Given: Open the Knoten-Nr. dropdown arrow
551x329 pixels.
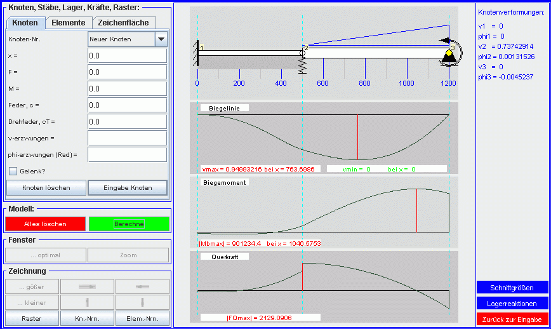Looking at the screenshot, I should click(161, 39).
